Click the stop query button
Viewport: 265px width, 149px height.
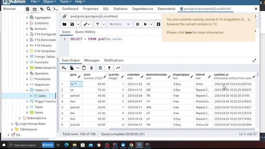coord(137,24)
